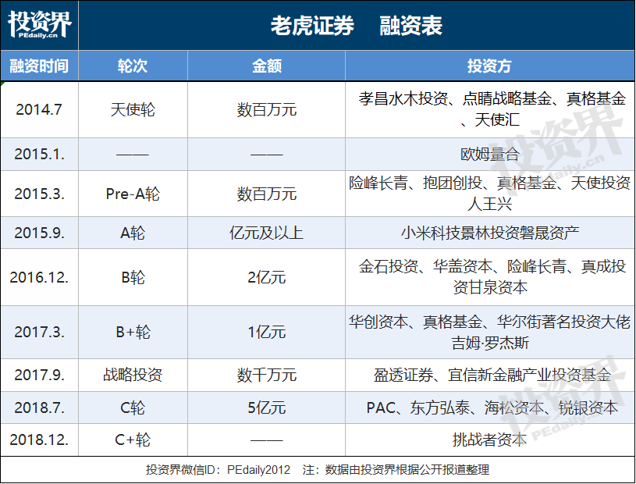636x484 pixels.
Task: Select the 金额 column header
Action: [x=266, y=66]
